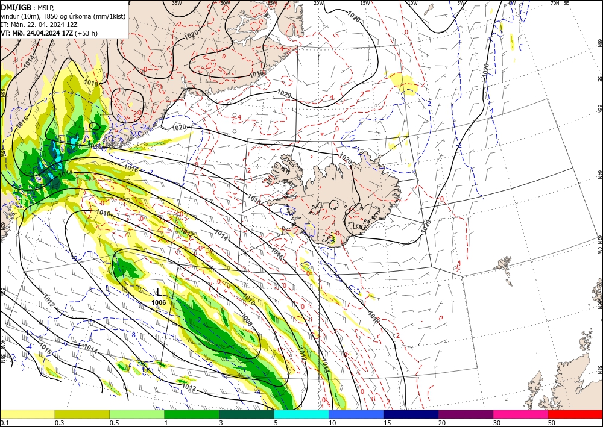Screen dimensions: 603x427
Task: Click the 'VT: Mið. 24.04.2024 17Z (+53 h)' line
Action: coord(49,33)
